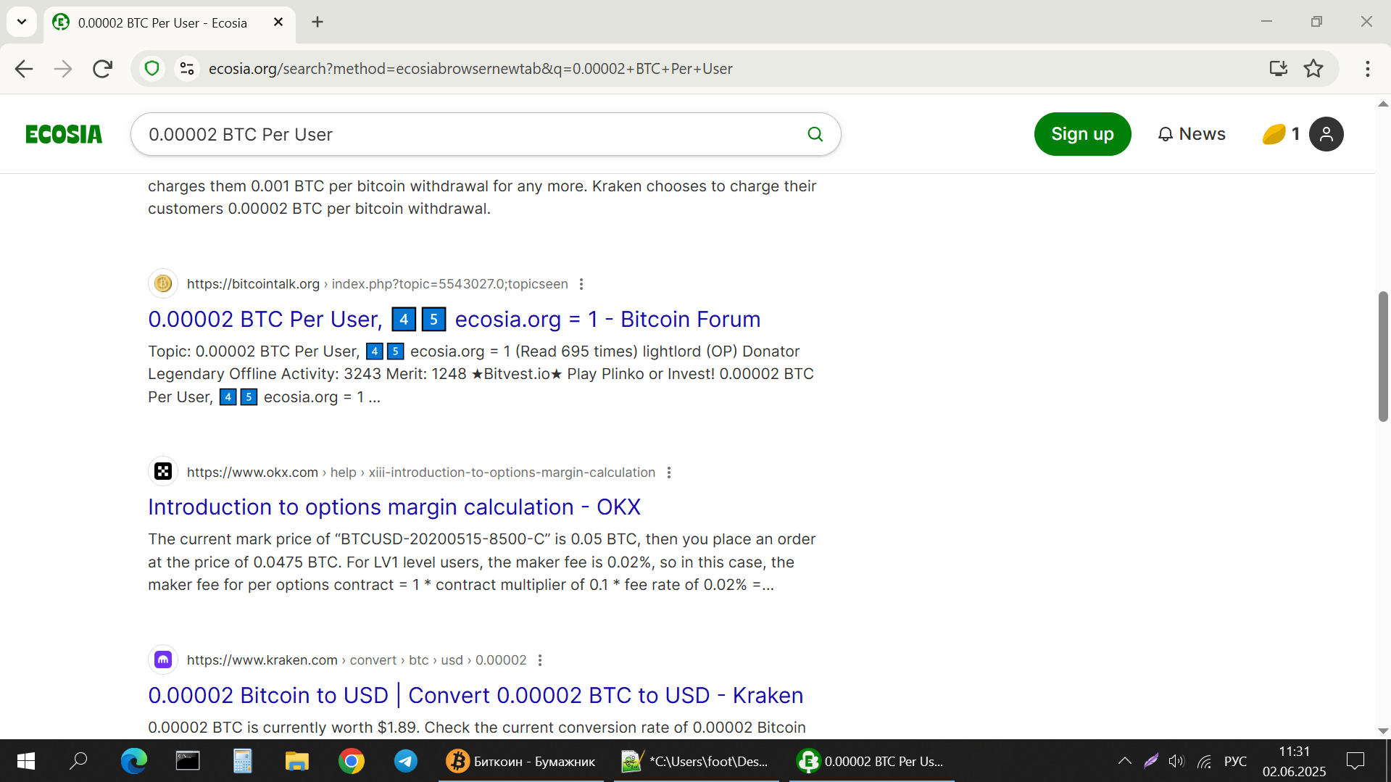Image resolution: width=1391 pixels, height=782 pixels.
Task: Open options for the Kraken result
Action: pyautogui.click(x=540, y=660)
